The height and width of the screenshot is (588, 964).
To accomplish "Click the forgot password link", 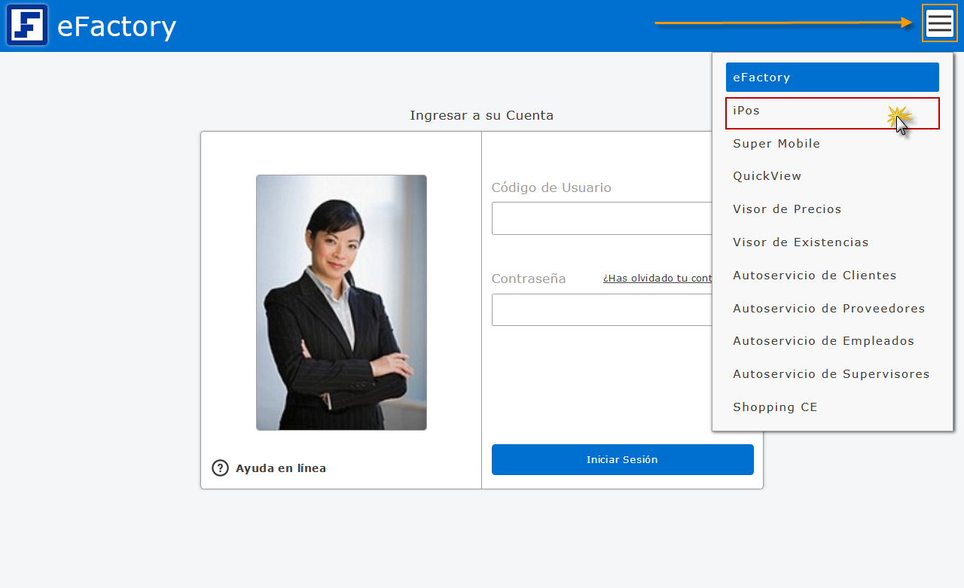I will [657, 279].
